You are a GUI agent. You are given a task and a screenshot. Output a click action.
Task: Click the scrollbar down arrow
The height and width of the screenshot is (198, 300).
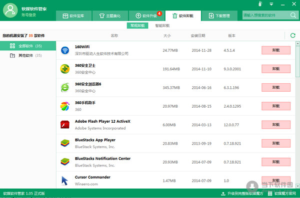point(297,186)
